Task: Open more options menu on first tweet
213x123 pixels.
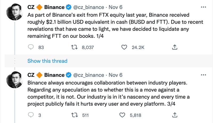Action: point(203,7)
